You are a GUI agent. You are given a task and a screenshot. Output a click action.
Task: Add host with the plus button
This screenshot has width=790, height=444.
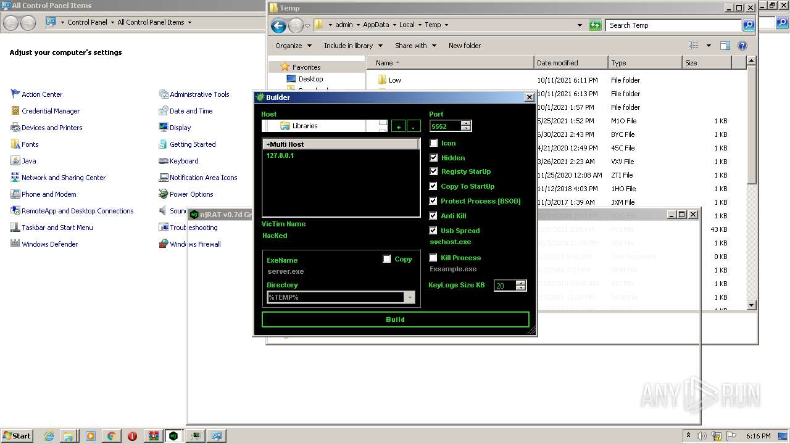coord(399,126)
